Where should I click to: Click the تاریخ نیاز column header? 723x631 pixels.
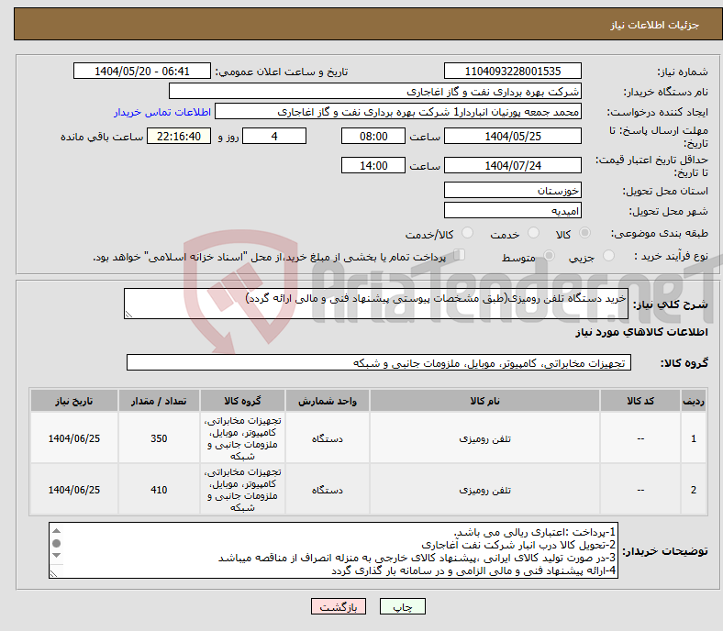[73, 401]
